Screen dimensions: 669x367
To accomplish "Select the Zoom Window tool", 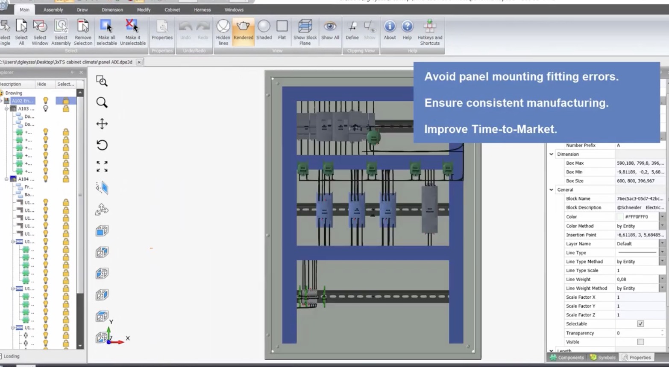I will coord(102,81).
